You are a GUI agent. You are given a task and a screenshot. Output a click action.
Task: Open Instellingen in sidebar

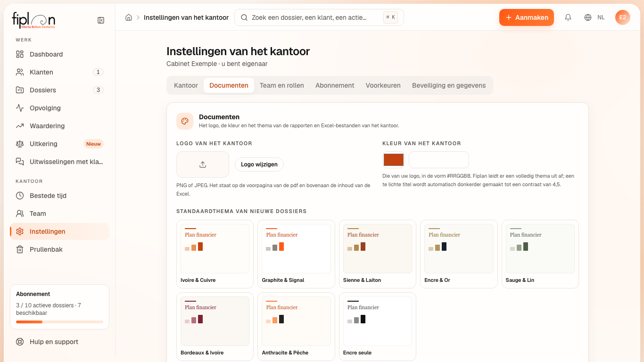point(60,231)
